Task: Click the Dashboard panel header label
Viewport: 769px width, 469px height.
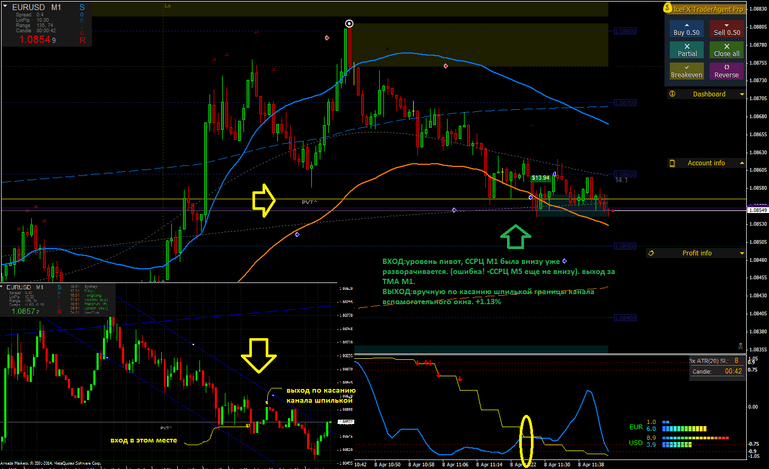Action: [709, 94]
